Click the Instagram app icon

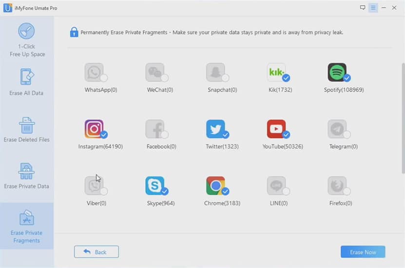click(x=94, y=129)
